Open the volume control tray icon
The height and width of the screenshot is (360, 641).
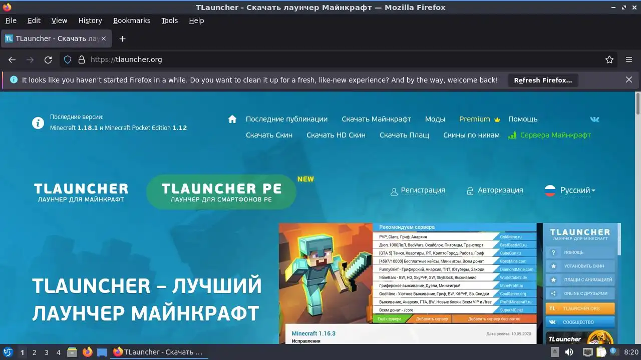point(569,352)
